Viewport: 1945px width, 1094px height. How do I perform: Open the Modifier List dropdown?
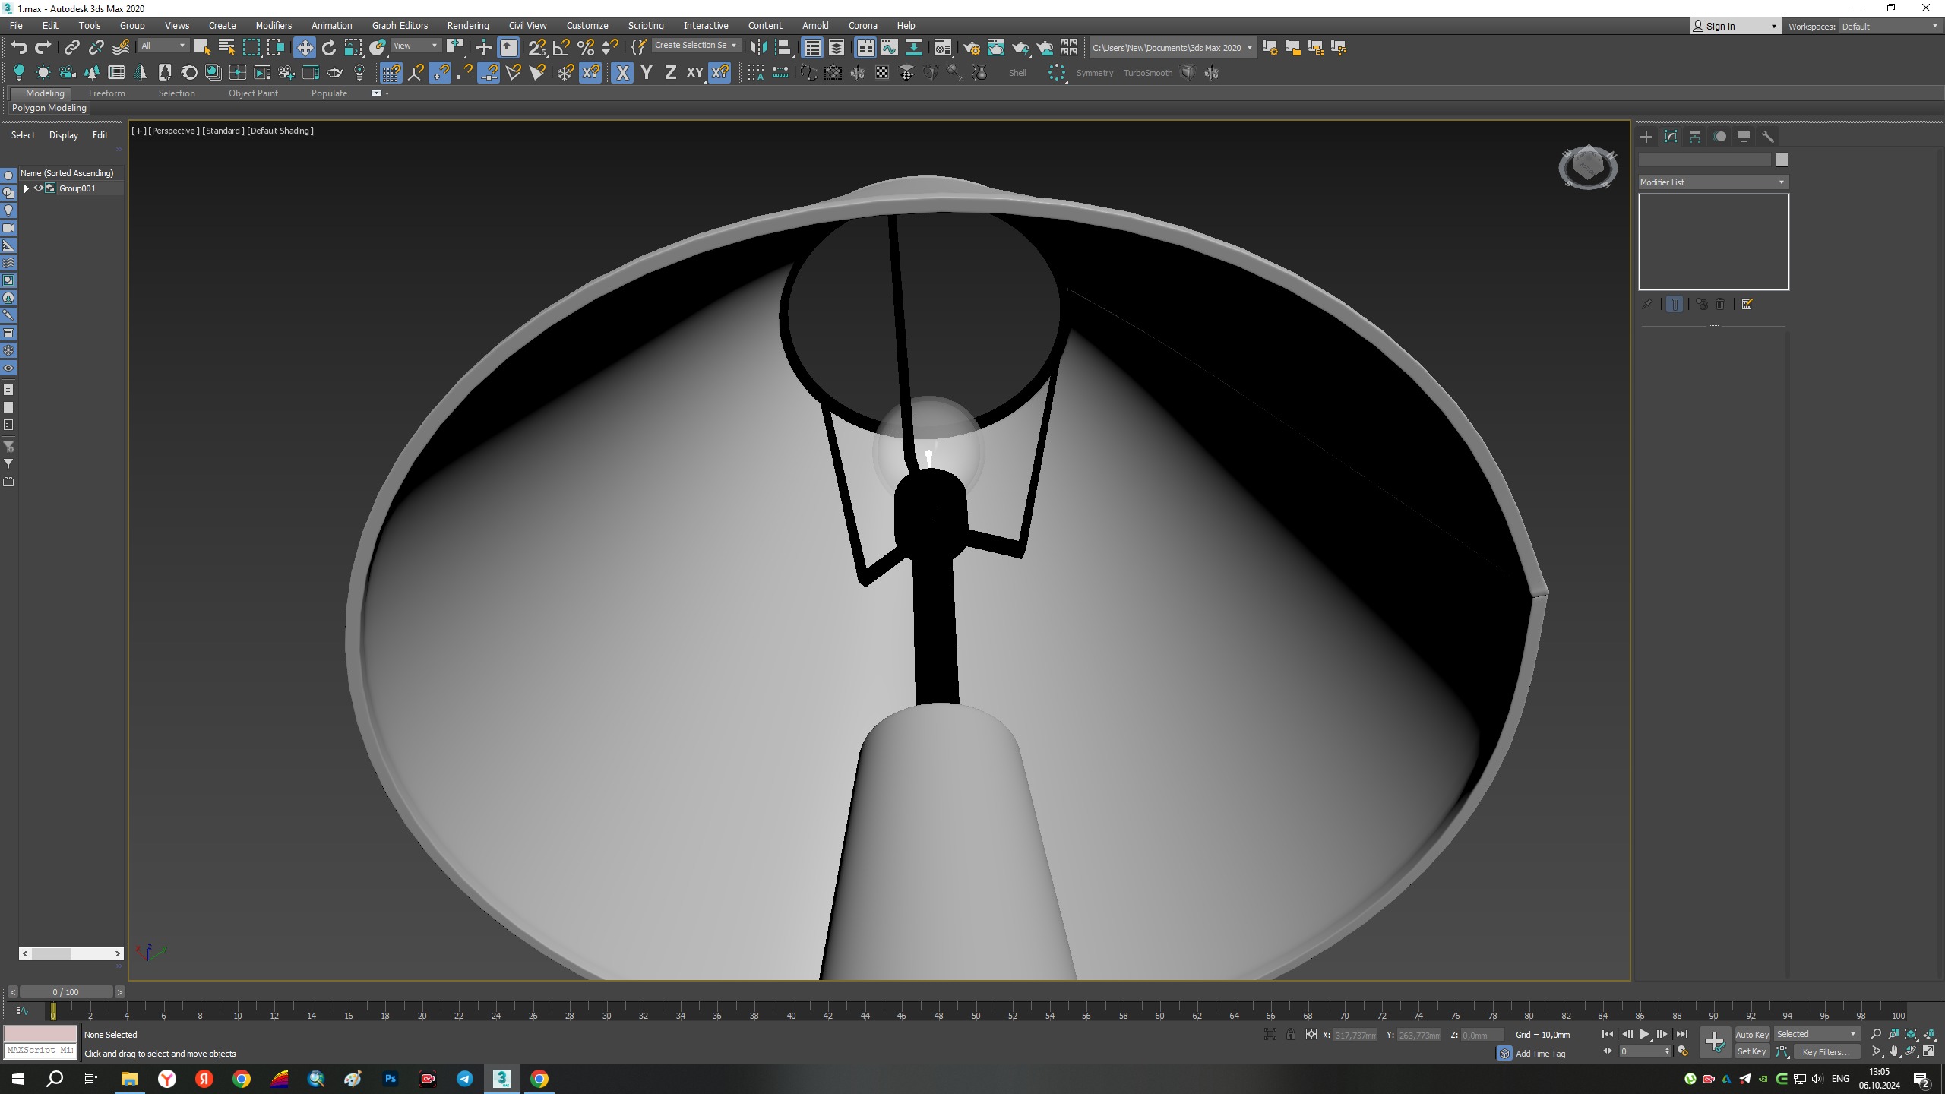point(1713,182)
